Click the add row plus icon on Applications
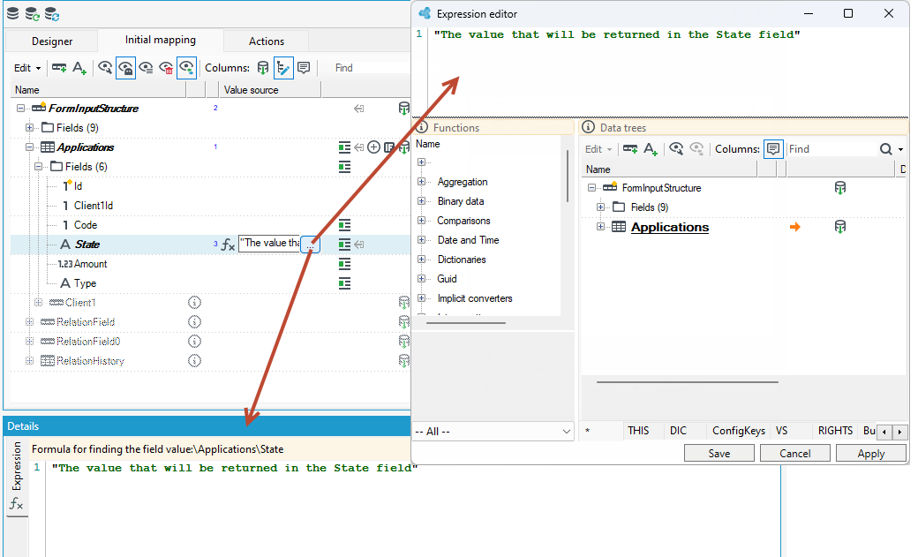The image size is (918, 557). 373,147
